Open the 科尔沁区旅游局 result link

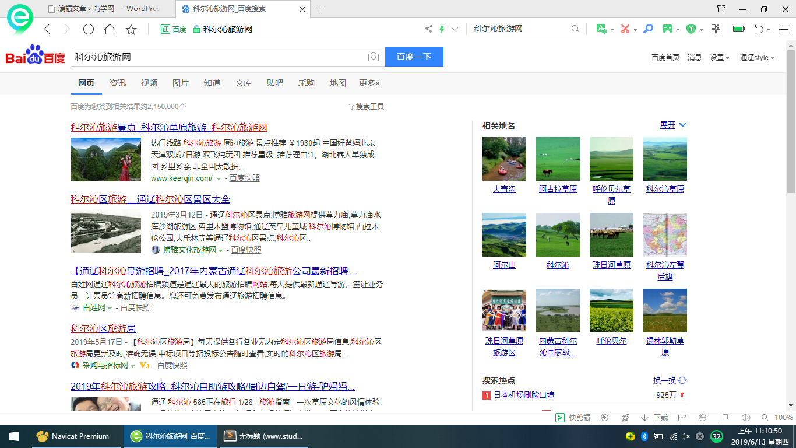[x=103, y=328]
